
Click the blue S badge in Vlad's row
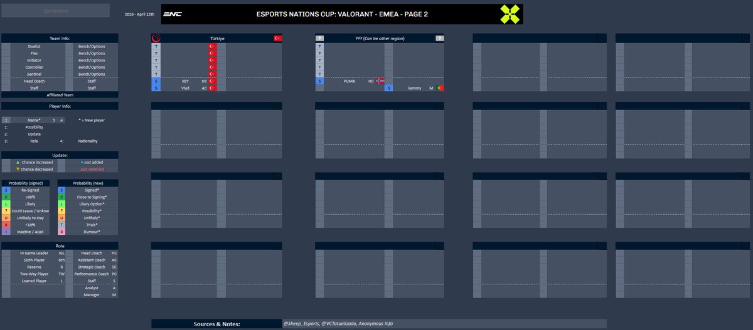(156, 88)
